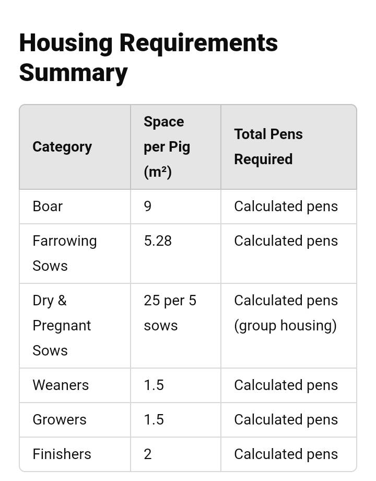Click Calculated pens in the Finishers row

286,454
